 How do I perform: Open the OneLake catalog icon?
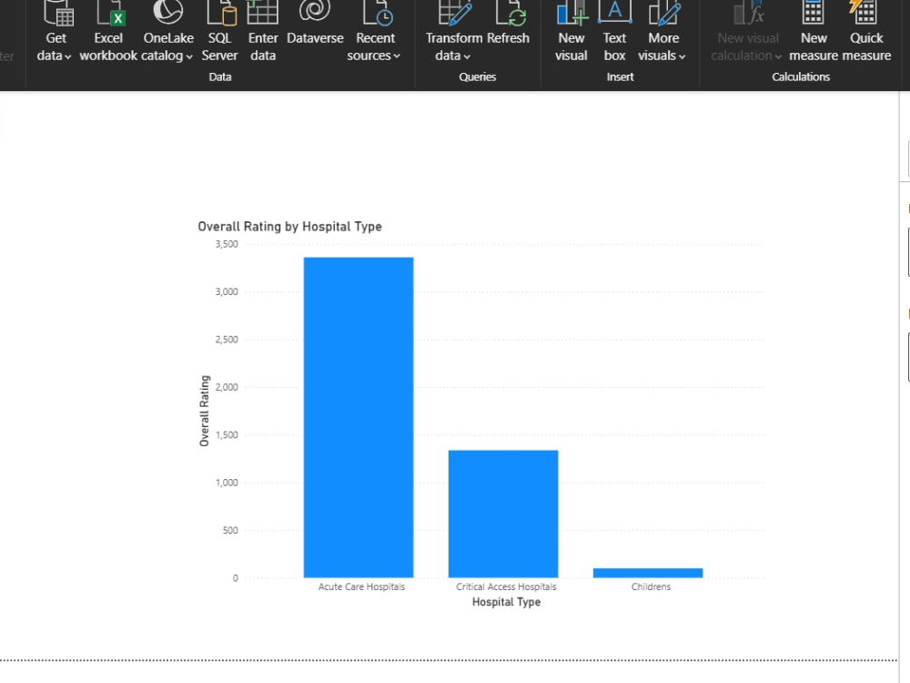[168, 12]
